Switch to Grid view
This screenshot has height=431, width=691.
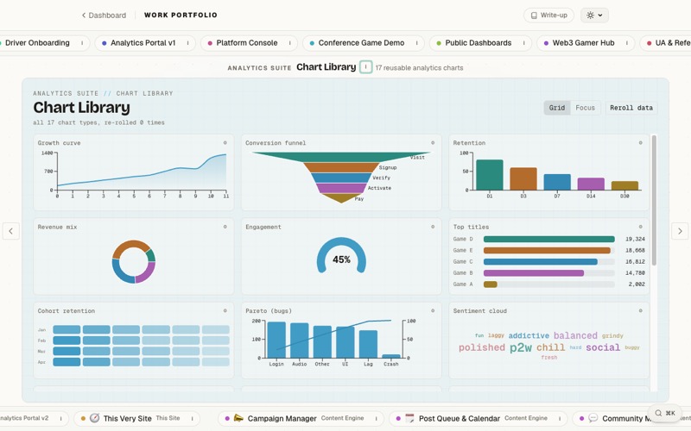(557, 108)
